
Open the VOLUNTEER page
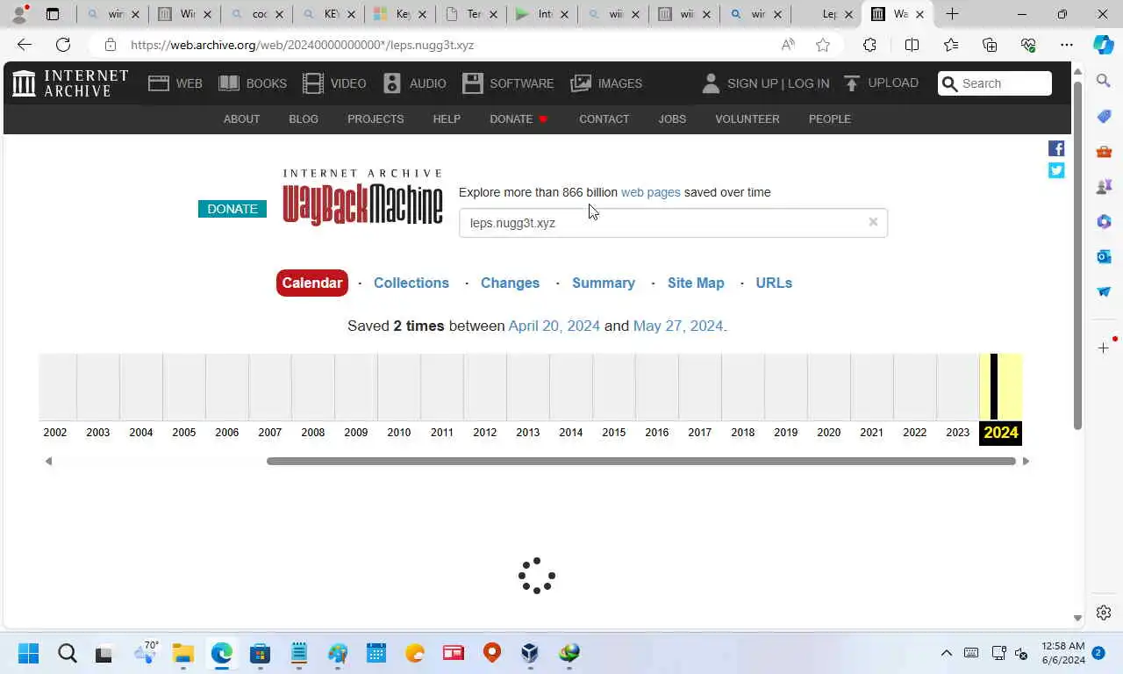coord(747,118)
